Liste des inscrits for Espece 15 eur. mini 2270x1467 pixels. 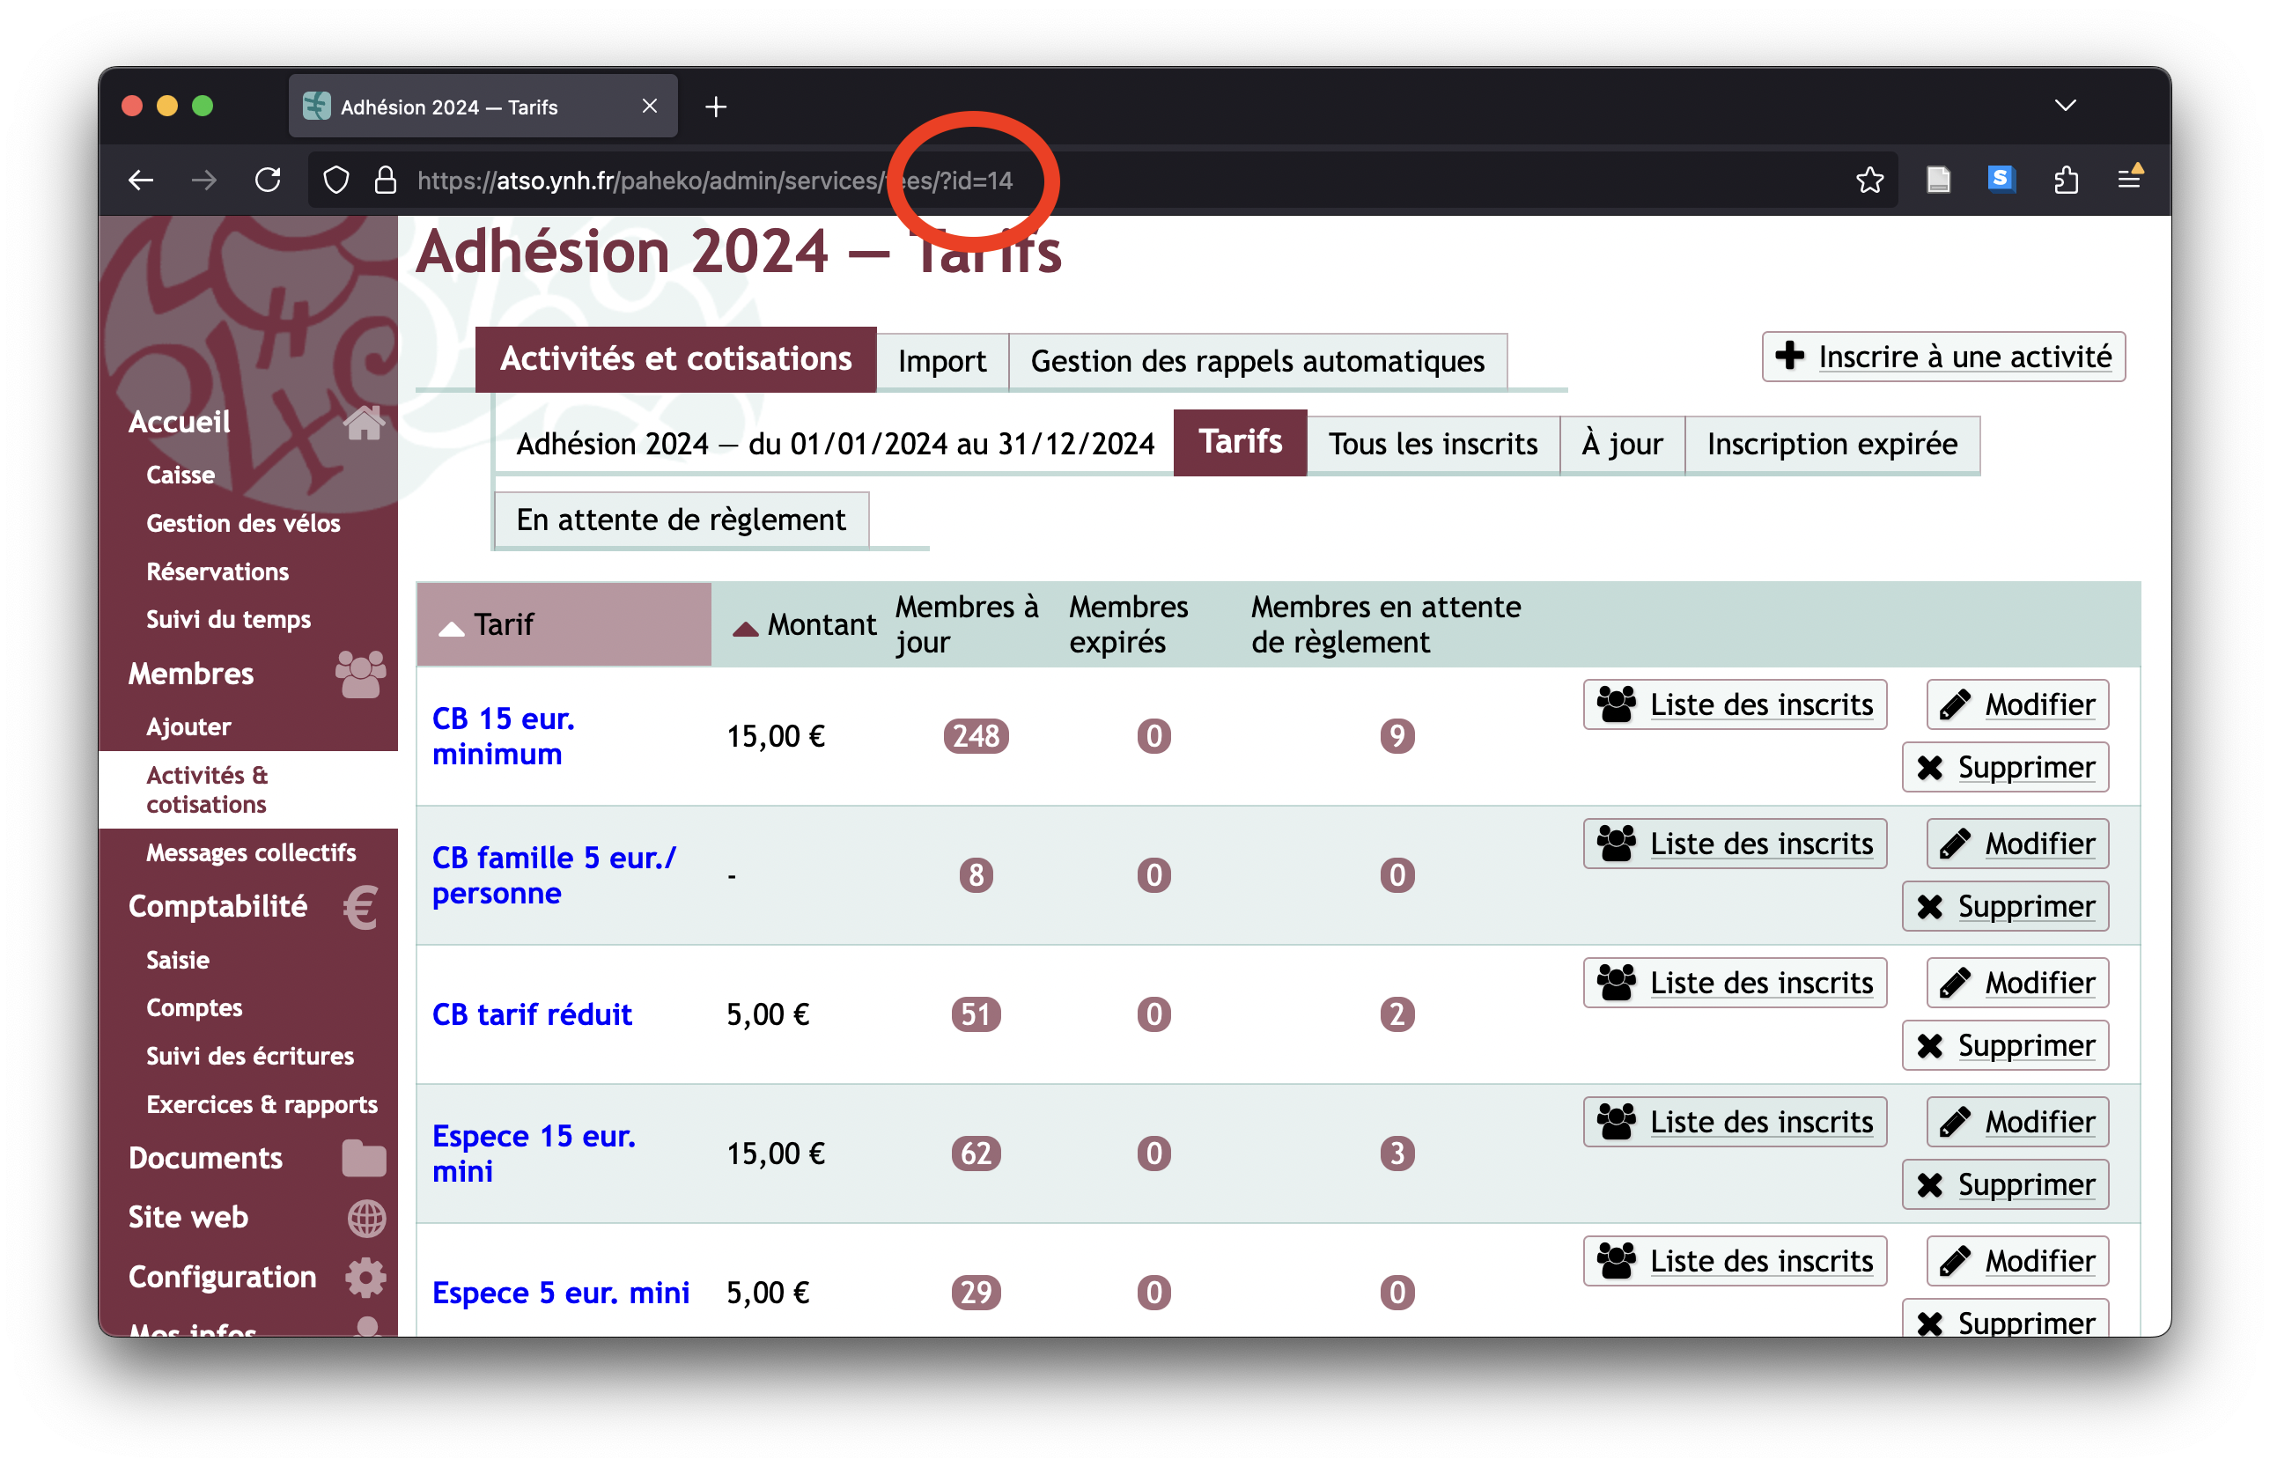(x=1734, y=1122)
